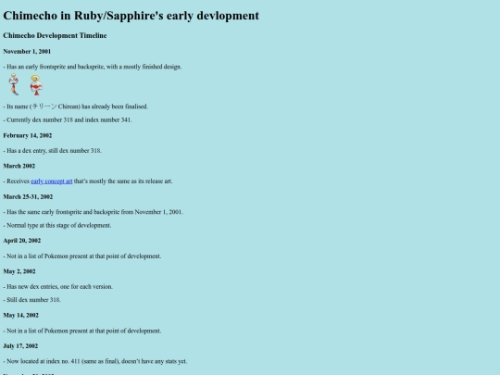This screenshot has height=375, width=500.
Task: Click the early Chimecho frontsprite image
Action: [14, 84]
